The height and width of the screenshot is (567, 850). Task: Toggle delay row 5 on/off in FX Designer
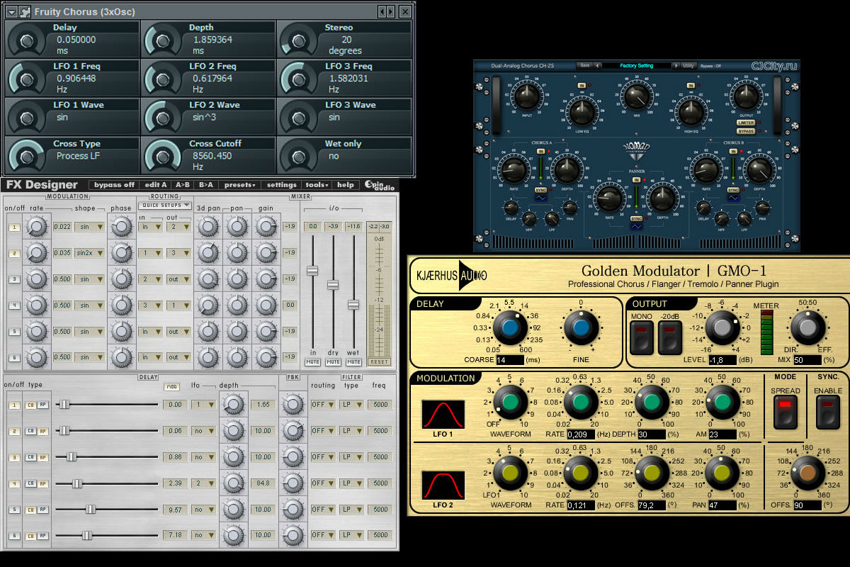pos(13,510)
